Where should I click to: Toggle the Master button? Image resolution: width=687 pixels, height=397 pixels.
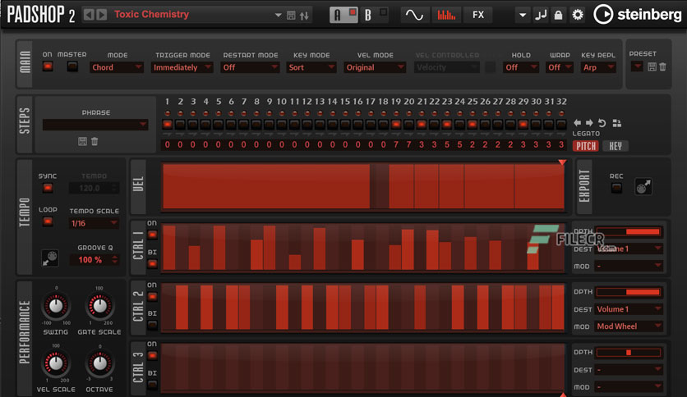coord(72,66)
